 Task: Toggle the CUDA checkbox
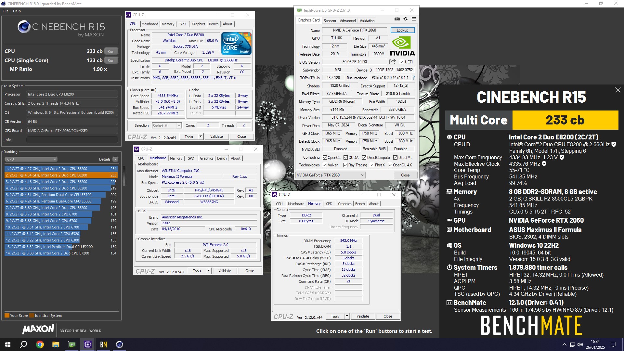[345, 158]
